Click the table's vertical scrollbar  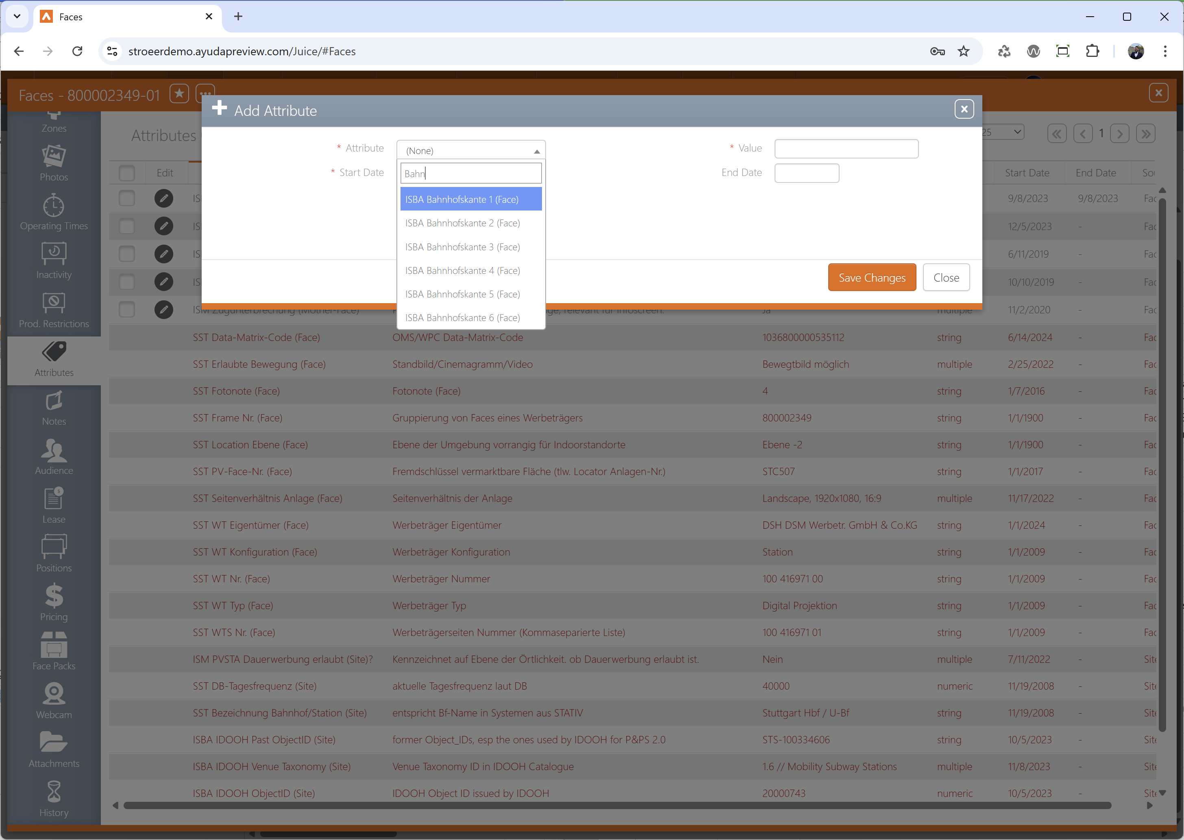(x=1162, y=466)
